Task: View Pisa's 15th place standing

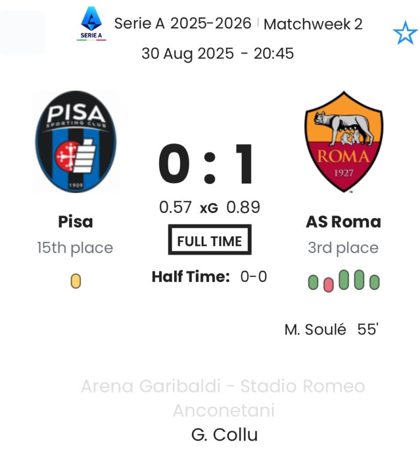Action: (x=75, y=248)
